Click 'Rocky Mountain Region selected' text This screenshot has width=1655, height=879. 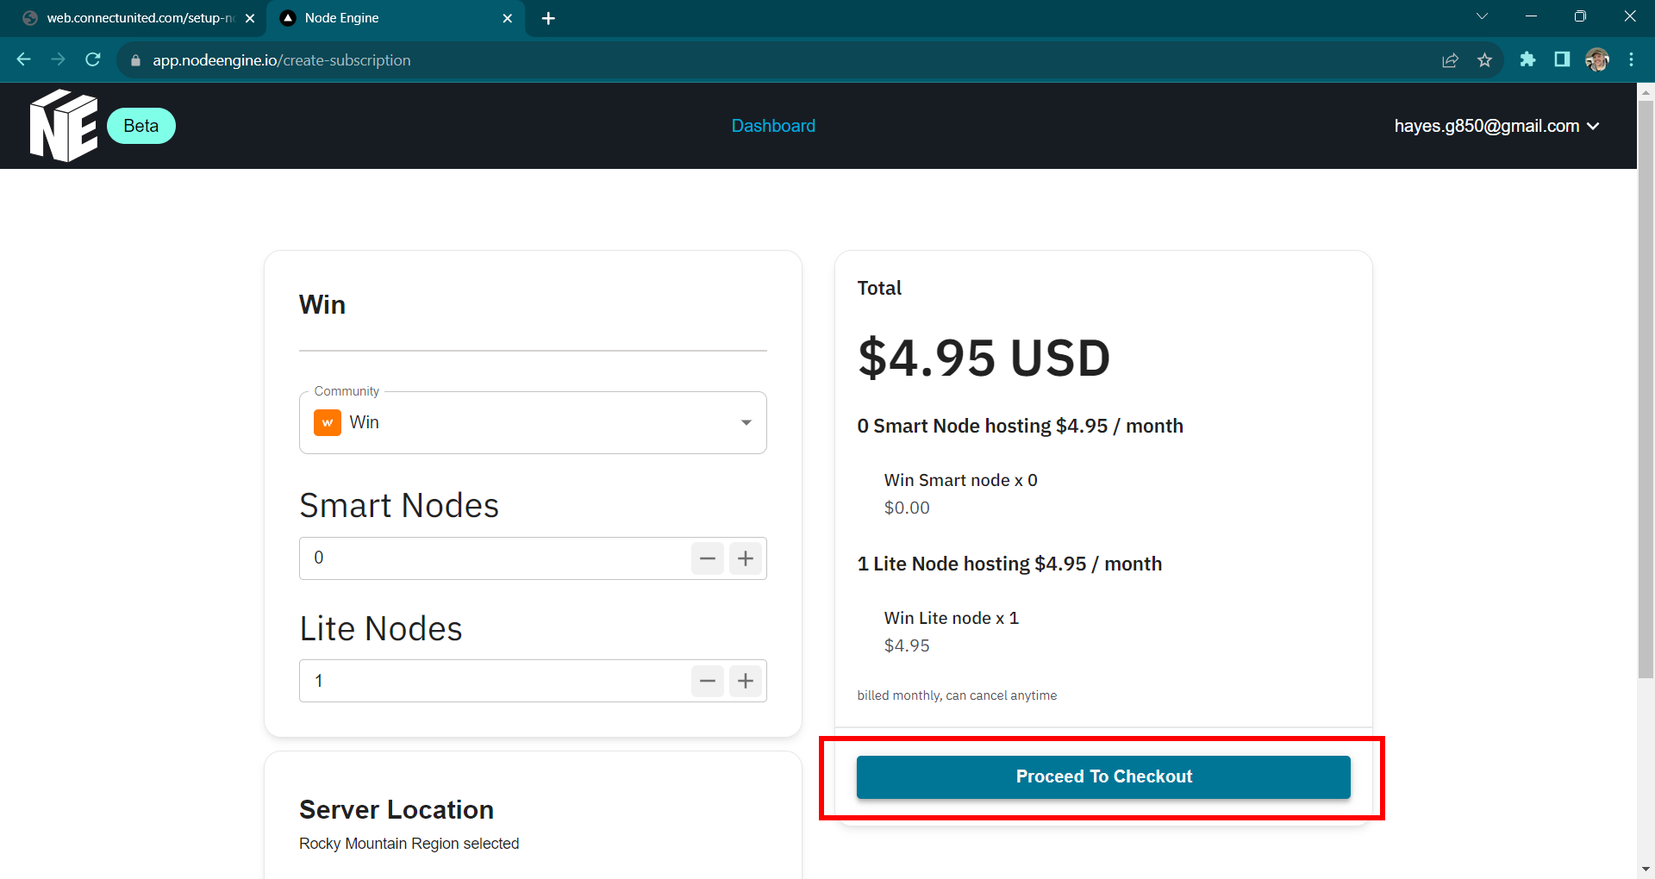[409, 844]
